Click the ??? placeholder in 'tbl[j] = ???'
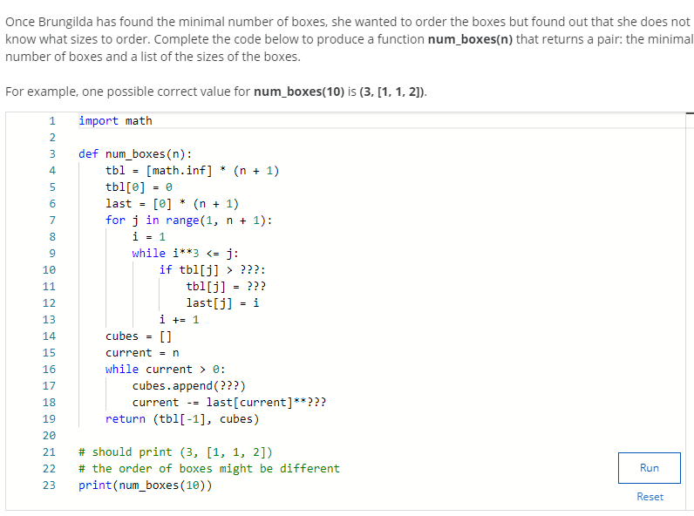 [x=256, y=286]
